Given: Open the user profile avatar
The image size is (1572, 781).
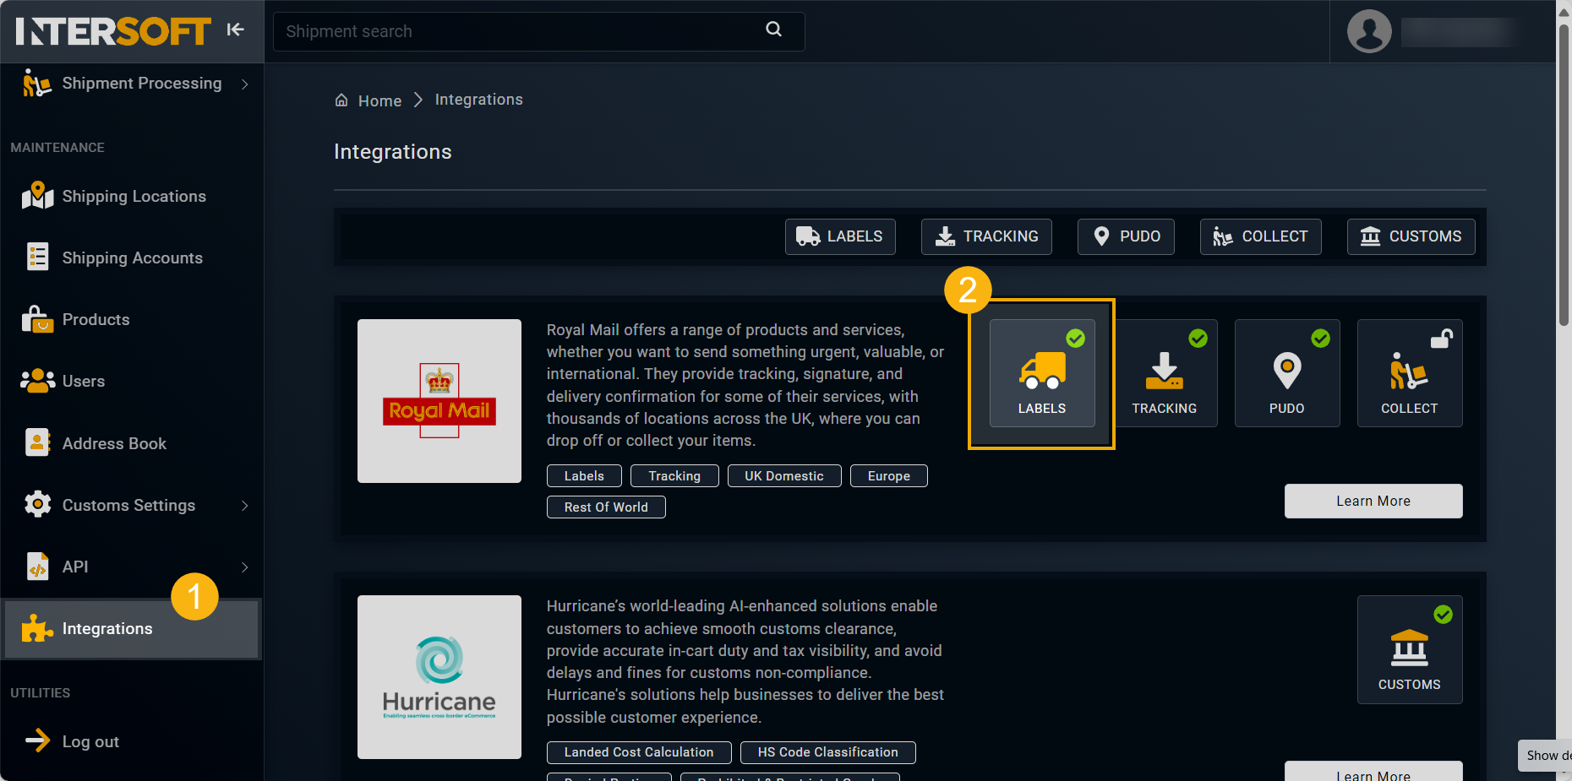Looking at the screenshot, I should coord(1369,31).
